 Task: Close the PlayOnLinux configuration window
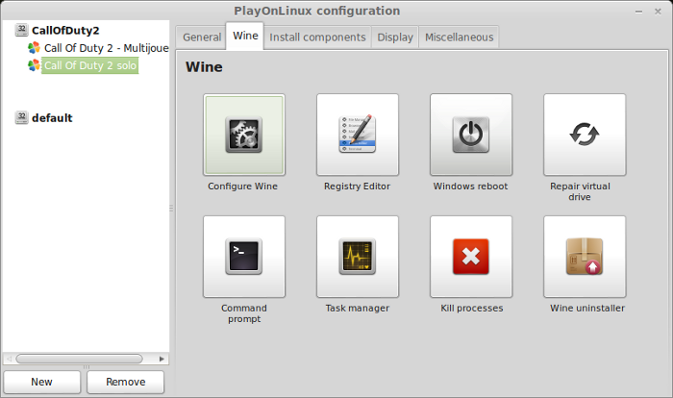[658, 12]
